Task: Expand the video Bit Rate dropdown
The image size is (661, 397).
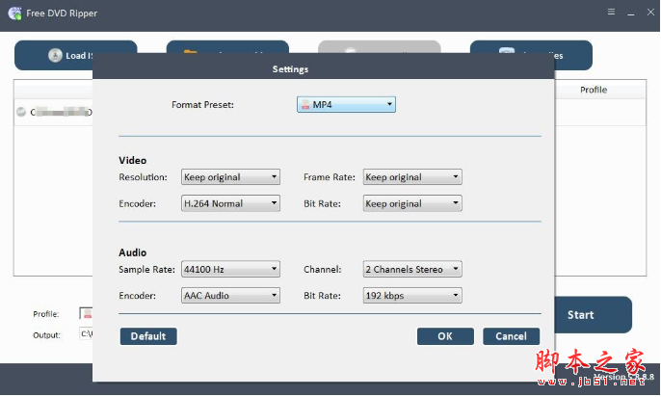Action: coord(412,203)
